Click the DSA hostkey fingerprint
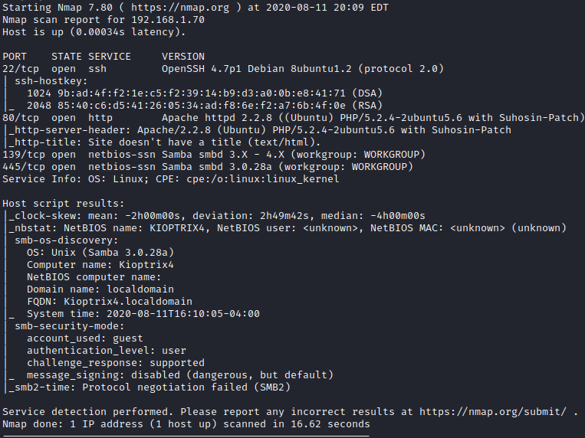The image size is (585, 438). click(x=202, y=93)
